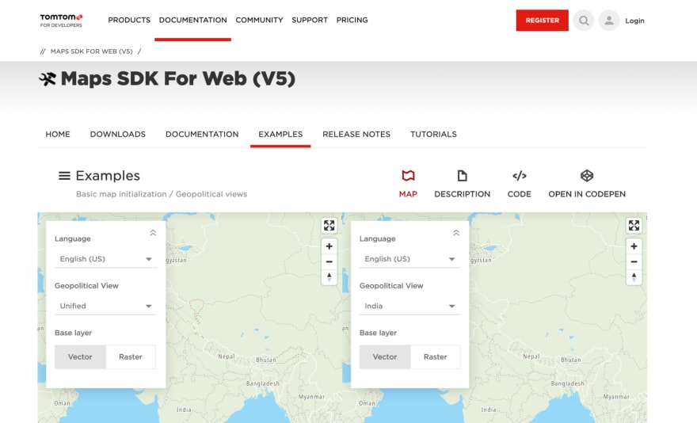Toggle fullscreen on the right map
Screen dimensions: 697x423
click(634, 226)
